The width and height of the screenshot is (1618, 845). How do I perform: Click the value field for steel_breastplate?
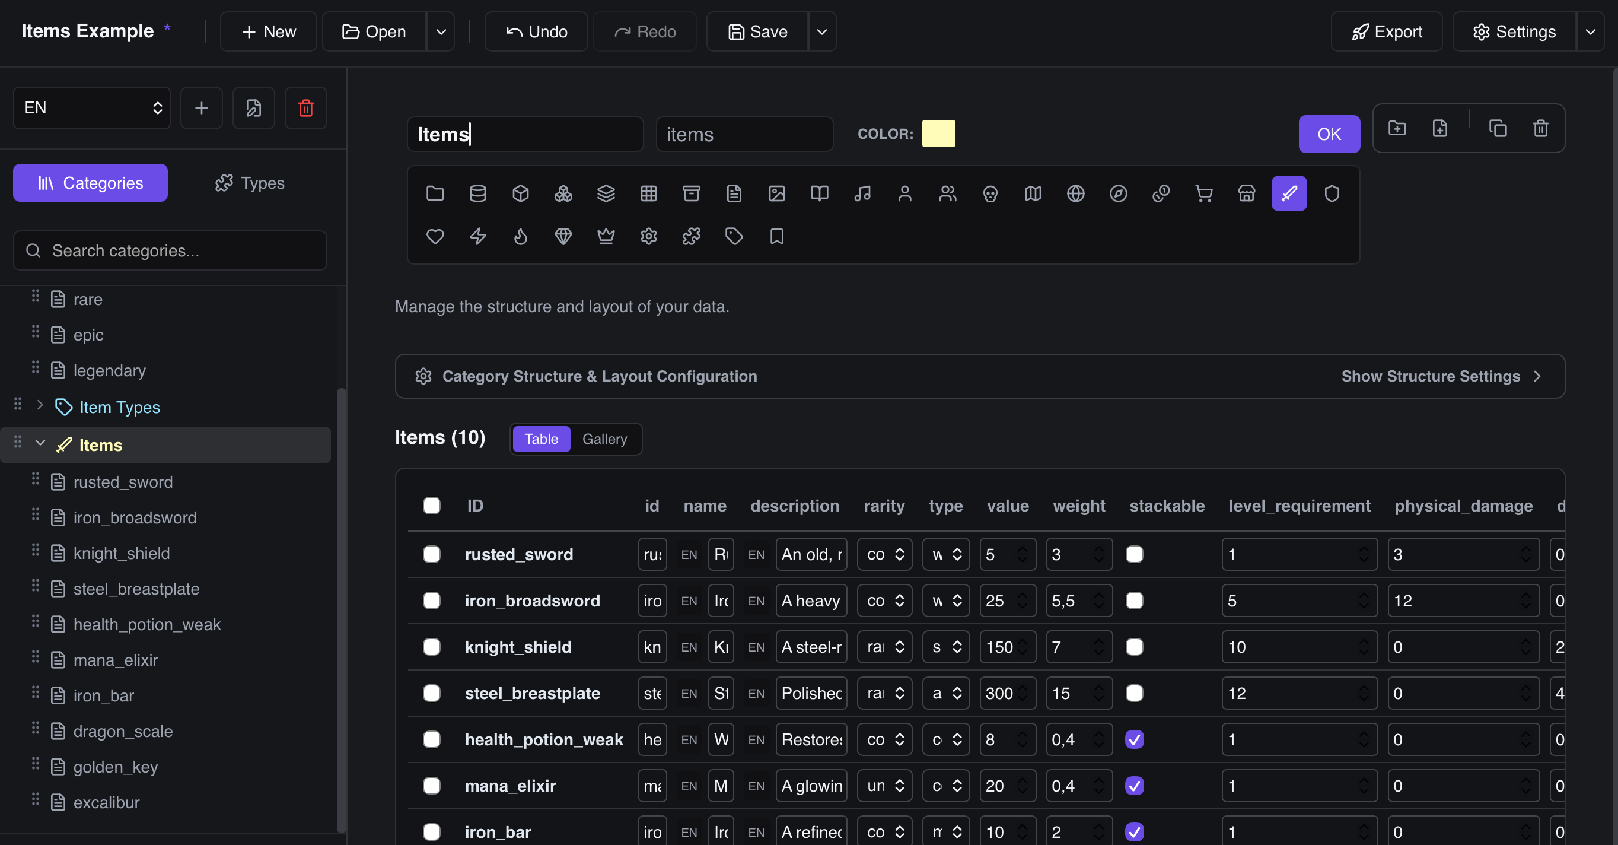point(1008,693)
